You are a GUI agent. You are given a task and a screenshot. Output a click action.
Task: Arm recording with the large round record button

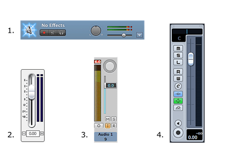point(178,133)
